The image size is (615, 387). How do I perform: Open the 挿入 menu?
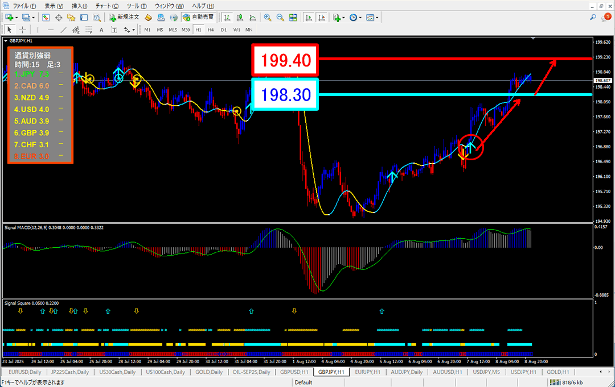point(80,6)
